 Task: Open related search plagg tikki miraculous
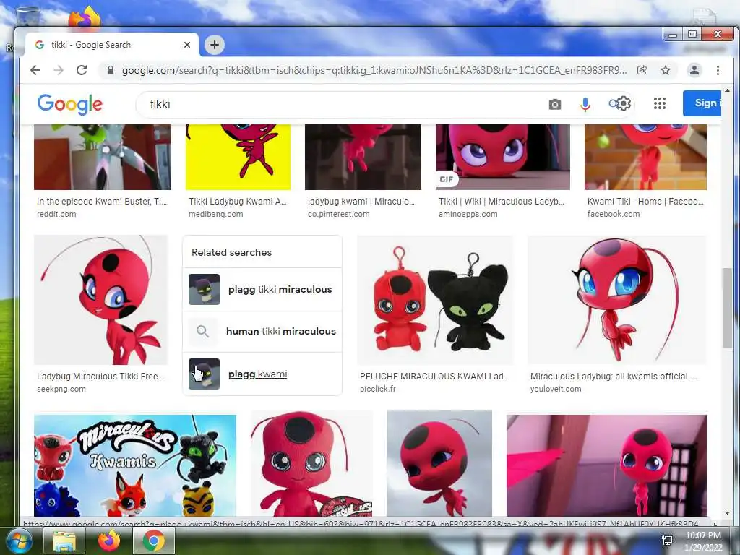[262, 289]
